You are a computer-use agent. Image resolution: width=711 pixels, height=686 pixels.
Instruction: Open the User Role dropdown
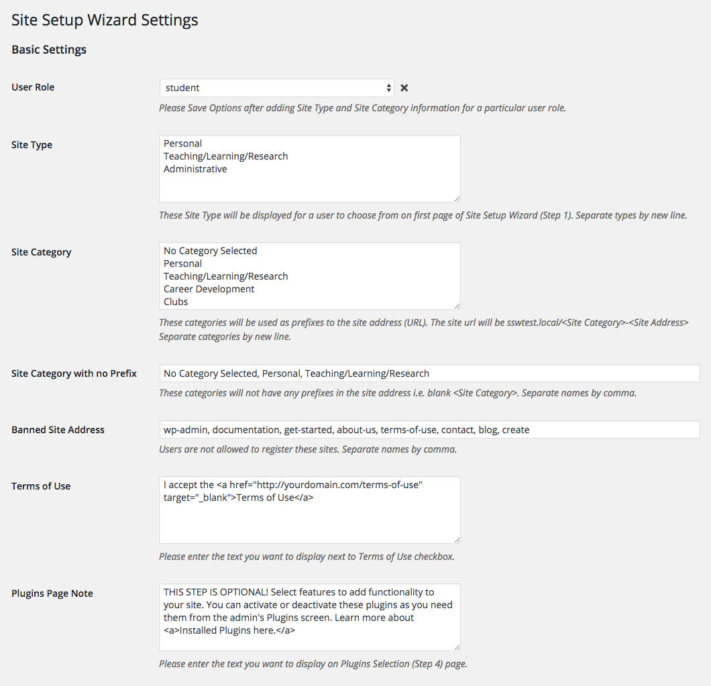click(x=276, y=88)
